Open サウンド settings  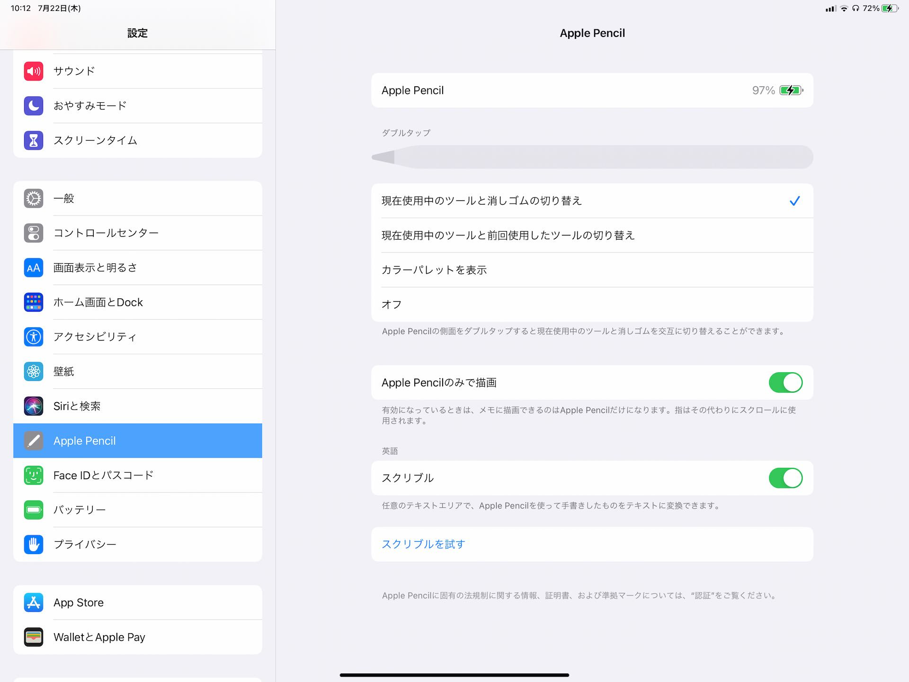tap(138, 71)
